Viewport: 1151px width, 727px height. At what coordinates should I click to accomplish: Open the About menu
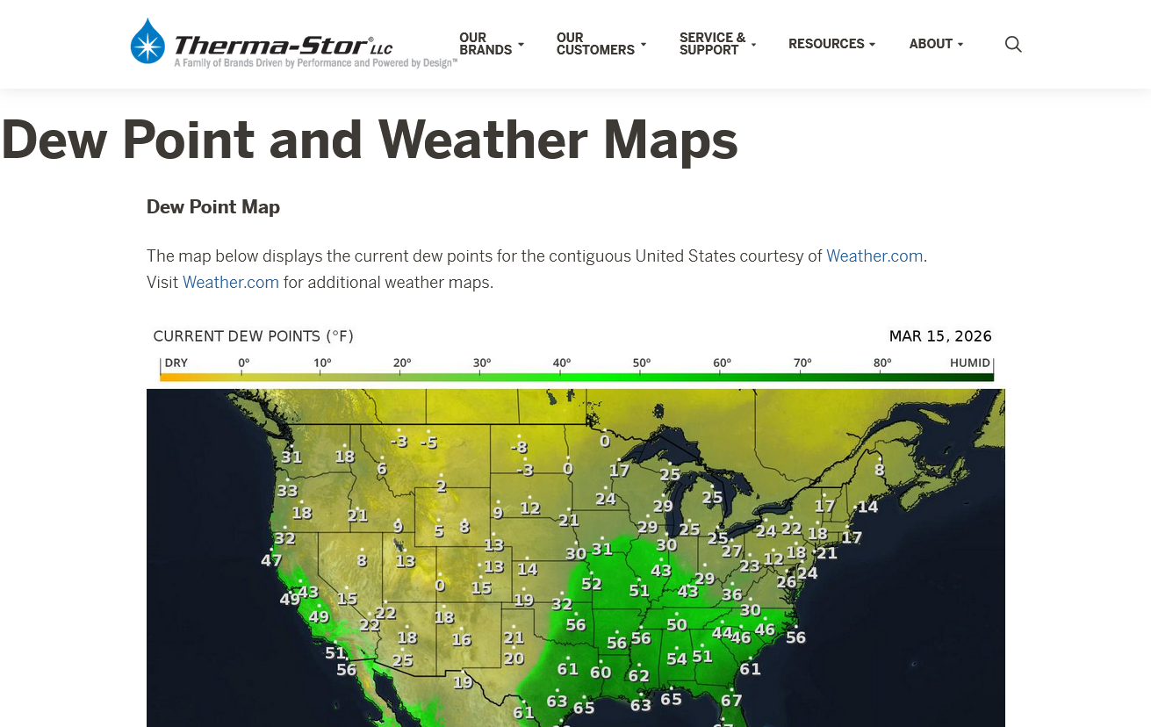coord(931,44)
